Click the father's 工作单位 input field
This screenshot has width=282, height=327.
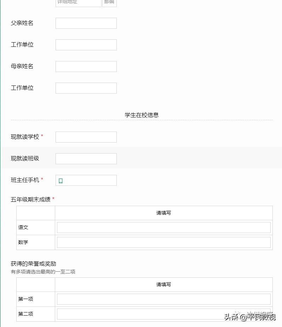pyautogui.click(x=86, y=45)
